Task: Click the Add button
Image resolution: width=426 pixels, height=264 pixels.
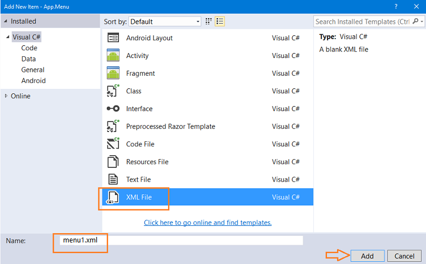Action: tap(367, 256)
